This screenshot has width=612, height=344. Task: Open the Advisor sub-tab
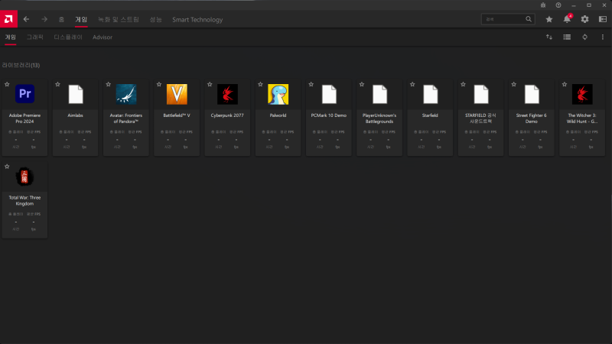pyautogui.click(x=103, y=37)
